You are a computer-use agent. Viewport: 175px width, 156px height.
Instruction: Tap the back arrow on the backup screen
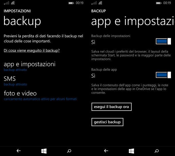pos(19,151)
